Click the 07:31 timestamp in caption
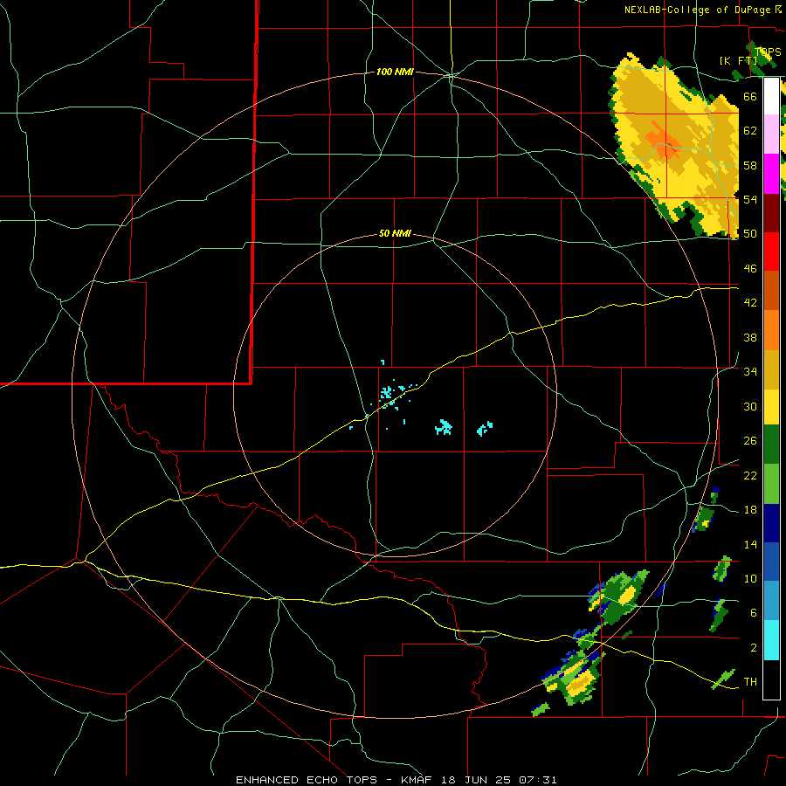Screen dimensions: 786x786 (x=538, y=780)
